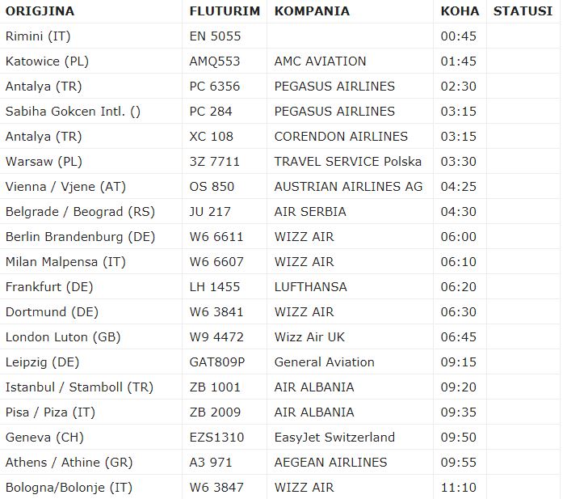Click the FLUTURIM column header
567x499 pixels.
tap(225, 11)
